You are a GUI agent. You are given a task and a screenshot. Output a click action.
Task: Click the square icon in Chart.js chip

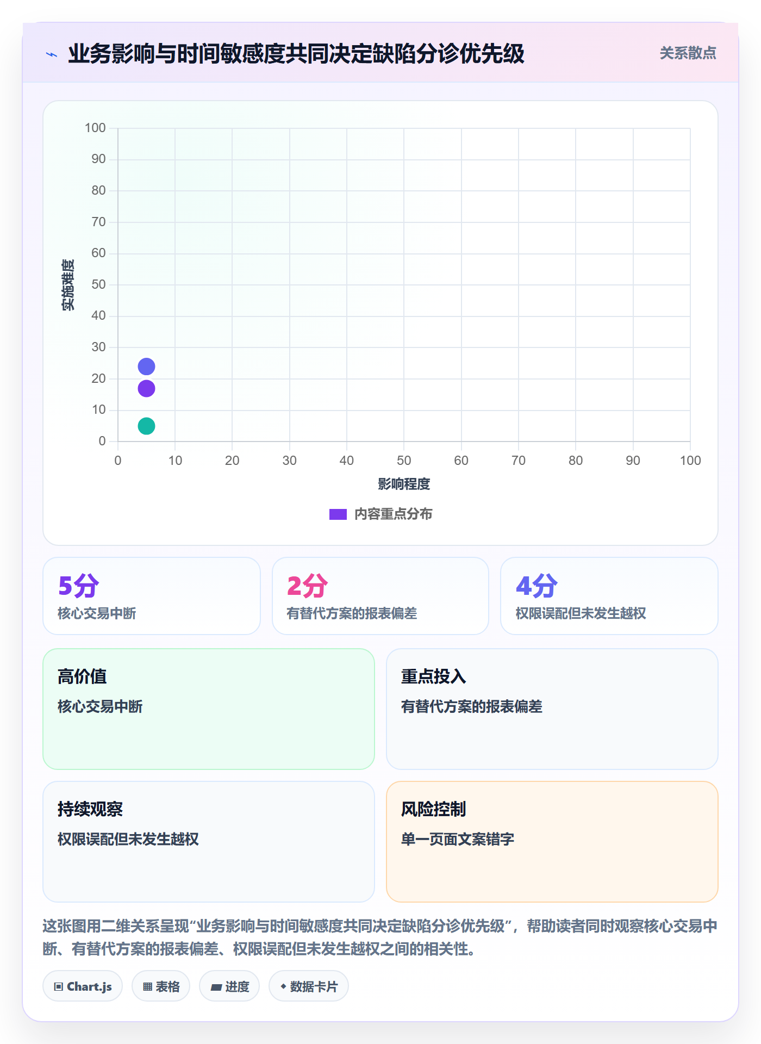[59, 987]
